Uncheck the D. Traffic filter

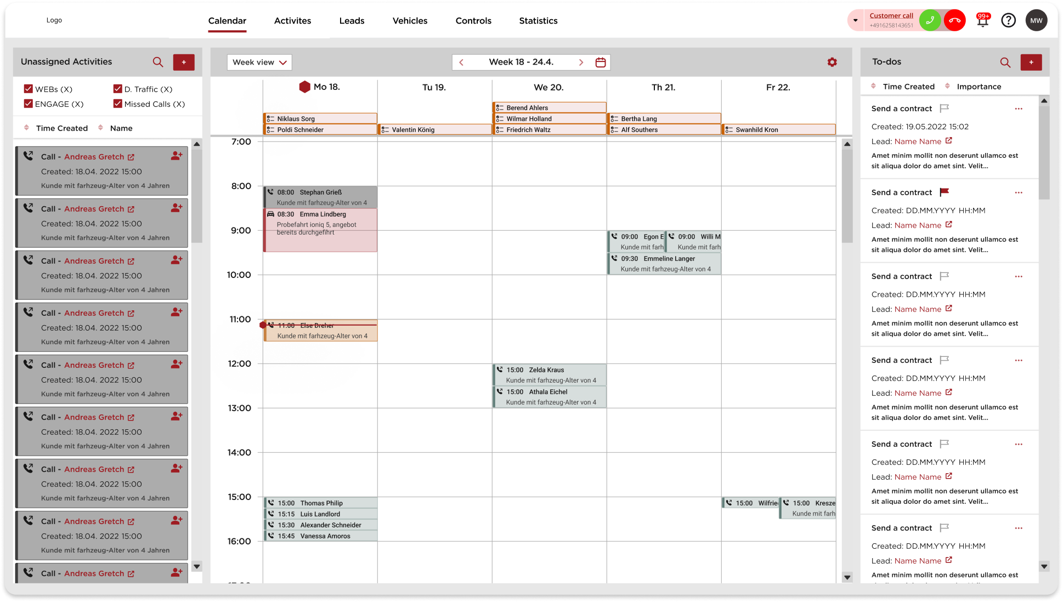point(117,89)
